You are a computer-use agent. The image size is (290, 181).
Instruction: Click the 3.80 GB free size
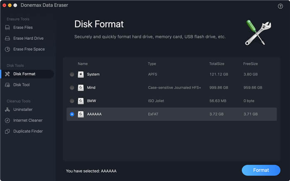pos(251,74)
